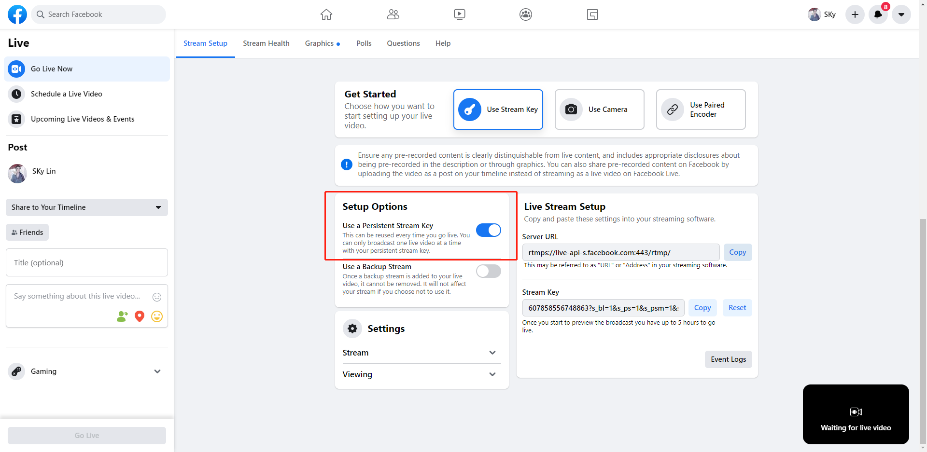The height and width of the screenshot is (452, 927).
Task: Click the Waiting for live video preview
Action: [x=856, y=414]
